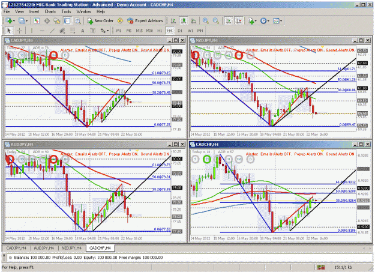Switch to MN monthly timeframe
The width and height of the screenshot is (375, 272).
200,31
